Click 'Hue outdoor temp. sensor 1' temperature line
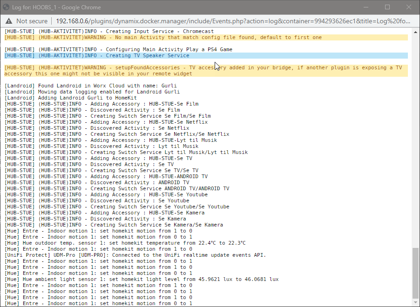 [125, 243]
